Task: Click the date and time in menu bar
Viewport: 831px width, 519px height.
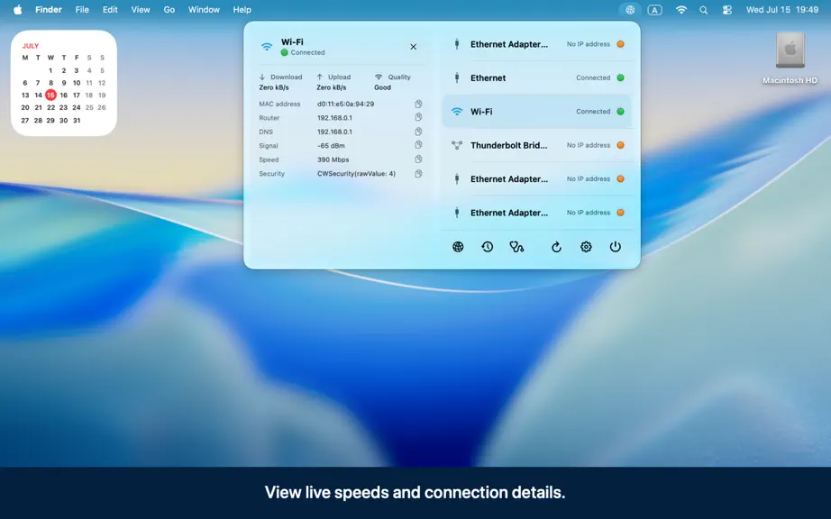Action: click(x=782, y=10)
